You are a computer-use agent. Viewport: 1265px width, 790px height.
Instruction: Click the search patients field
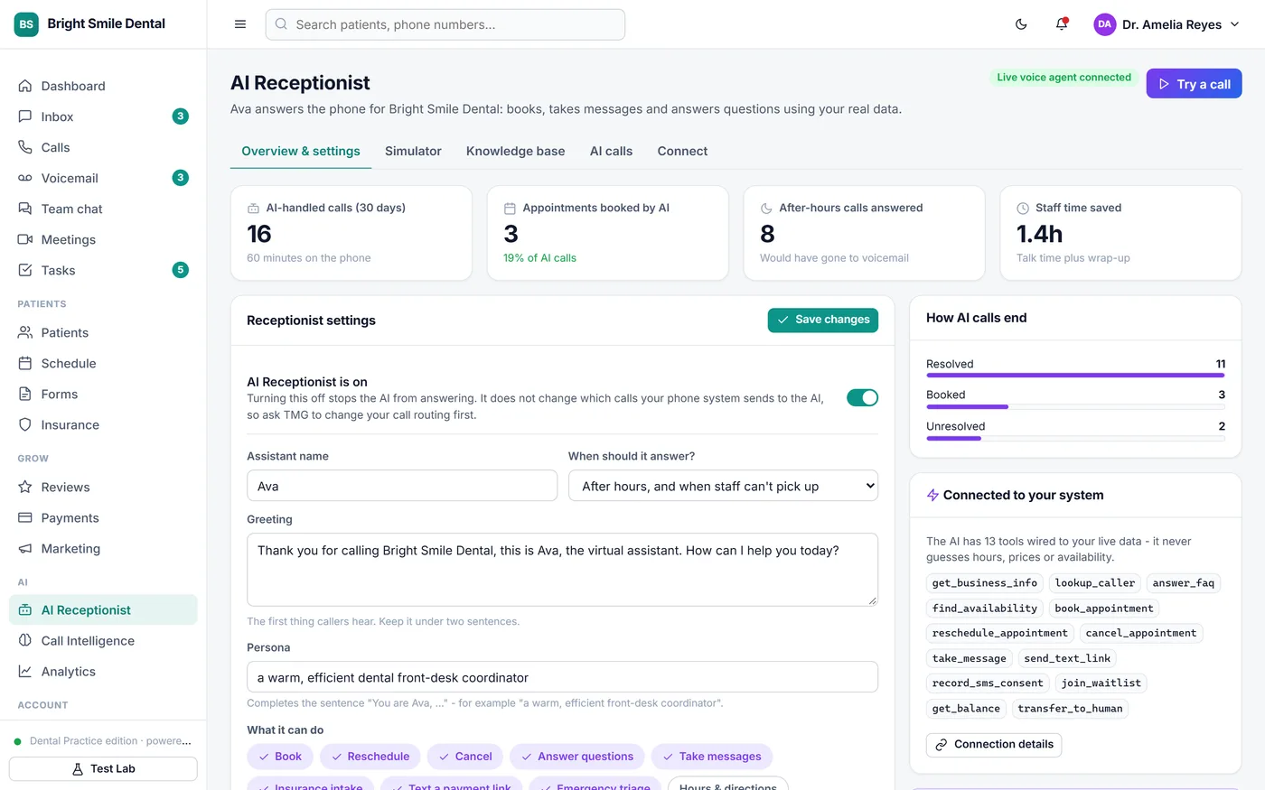point(445,24)
